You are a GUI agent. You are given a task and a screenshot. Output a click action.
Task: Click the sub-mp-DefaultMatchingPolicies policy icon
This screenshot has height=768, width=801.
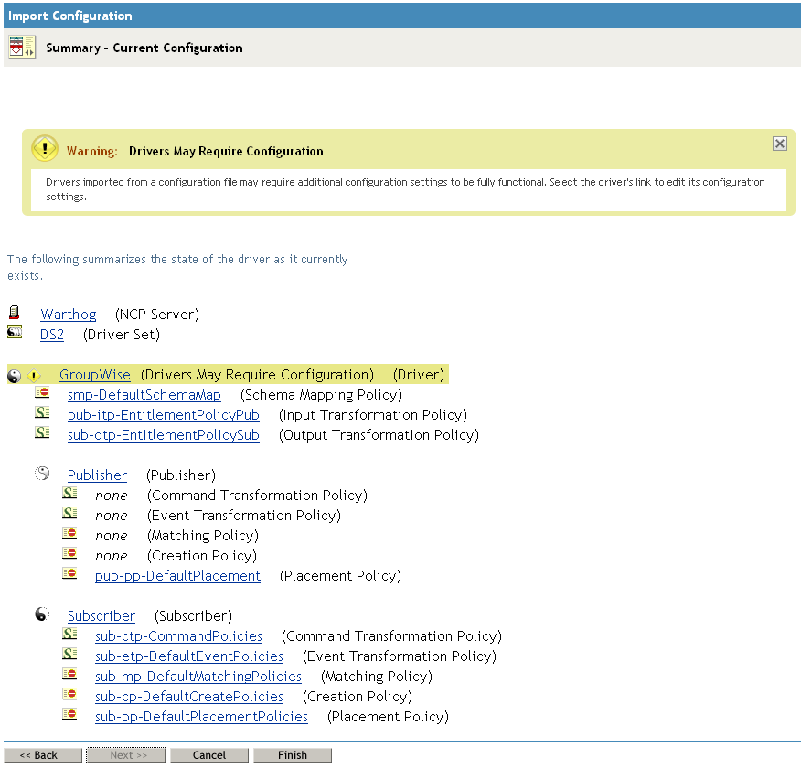click(x=70, y=674)
